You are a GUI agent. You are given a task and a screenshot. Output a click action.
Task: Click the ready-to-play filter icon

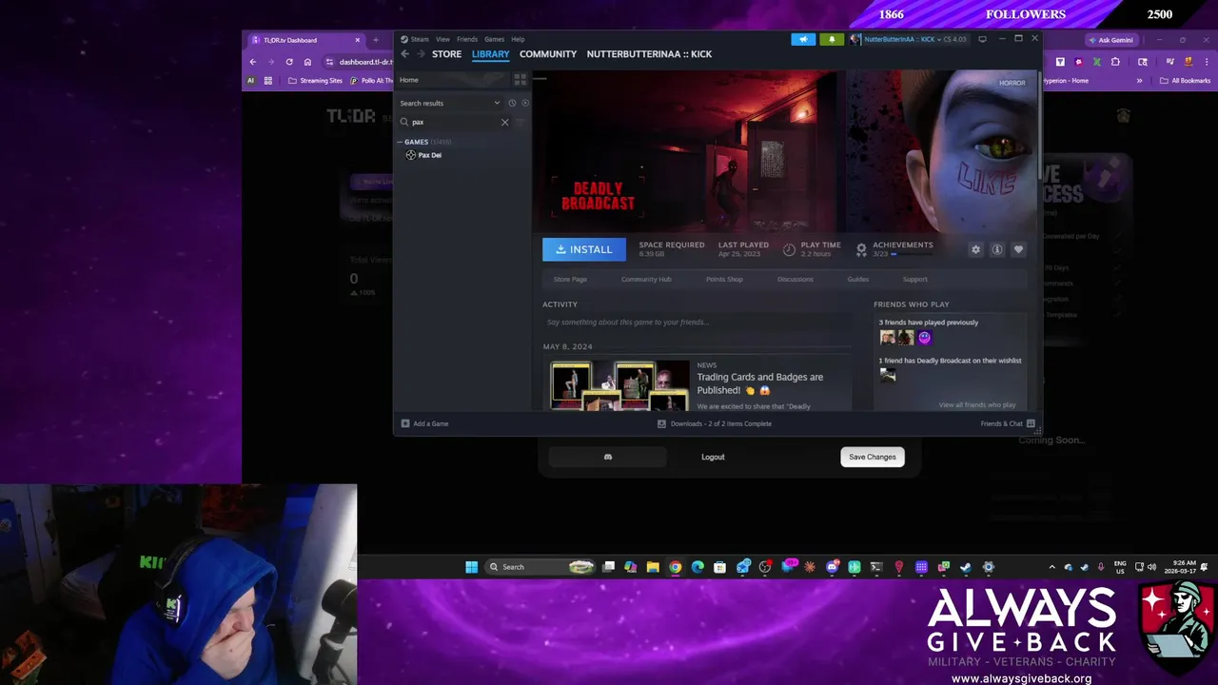[524, 103]
